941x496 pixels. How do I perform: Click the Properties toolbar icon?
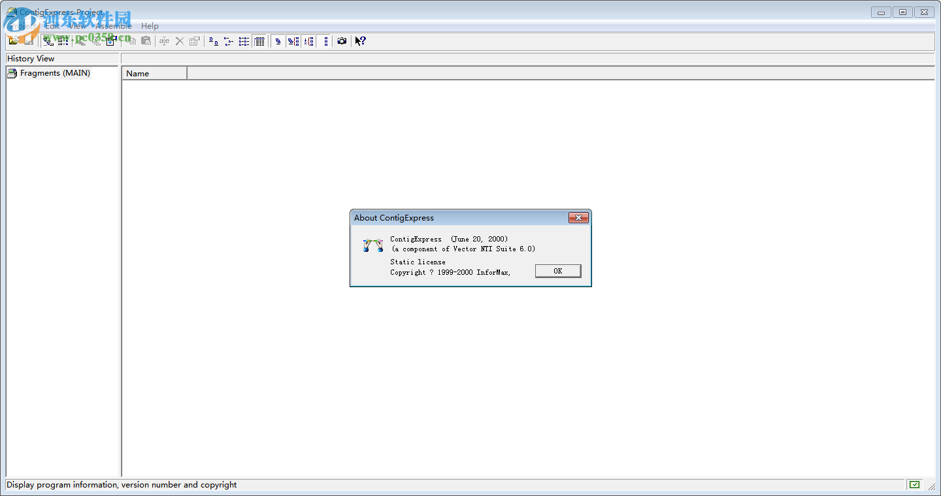click(194, 40)
